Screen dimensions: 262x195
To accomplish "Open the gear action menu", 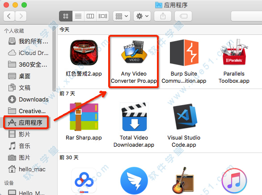I will [x=142, y=16].
